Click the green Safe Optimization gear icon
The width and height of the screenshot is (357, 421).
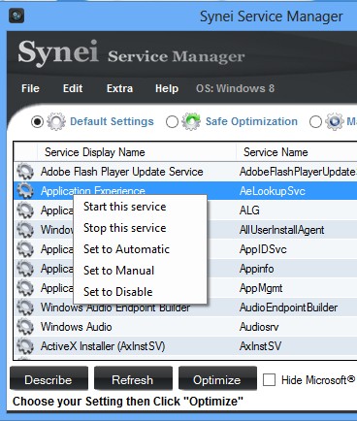191,121
